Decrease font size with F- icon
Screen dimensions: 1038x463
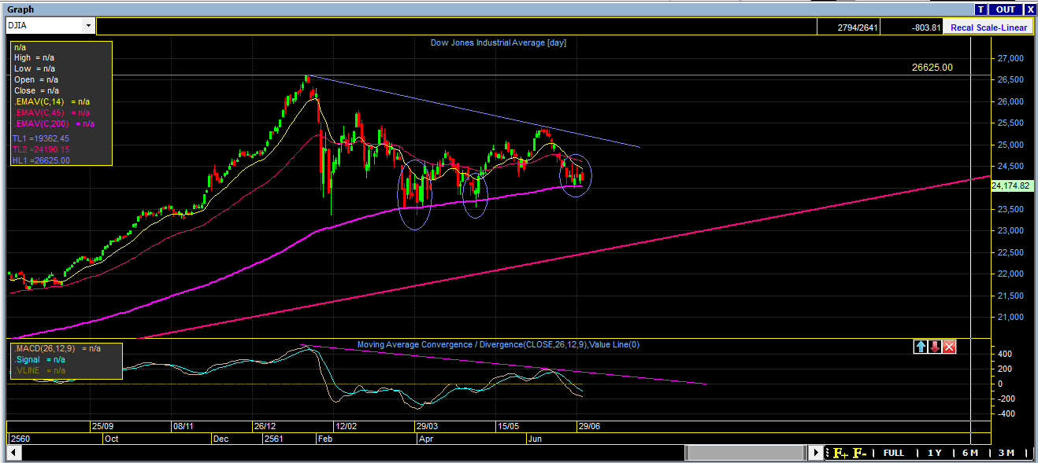859,453
